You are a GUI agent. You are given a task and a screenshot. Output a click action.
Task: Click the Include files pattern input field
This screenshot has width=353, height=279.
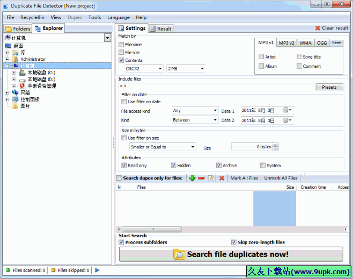[217, 87]
